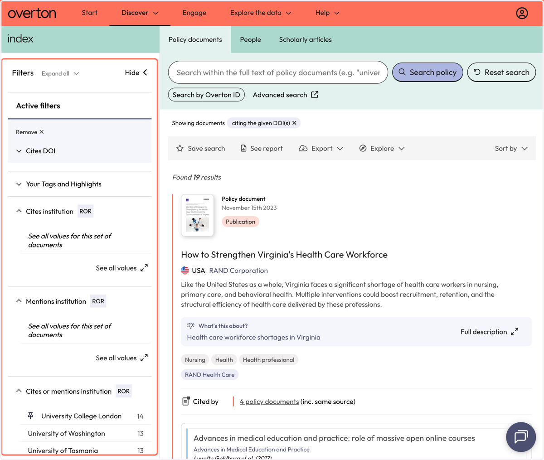Collapse the Cites institution section

pyautogui.click(x=19, y=211)
